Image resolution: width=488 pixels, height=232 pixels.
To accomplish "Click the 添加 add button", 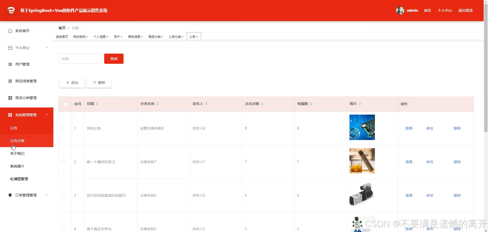I will pyautogui.click(x=72, y=83).
